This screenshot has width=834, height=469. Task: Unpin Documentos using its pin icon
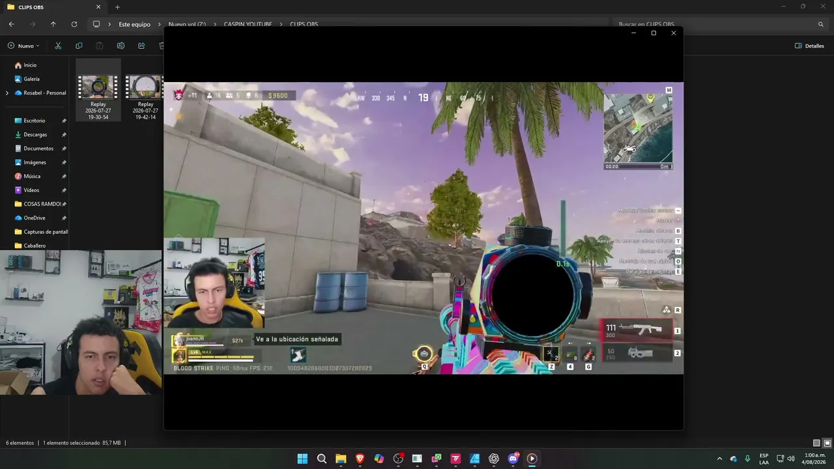coord(64,149)
